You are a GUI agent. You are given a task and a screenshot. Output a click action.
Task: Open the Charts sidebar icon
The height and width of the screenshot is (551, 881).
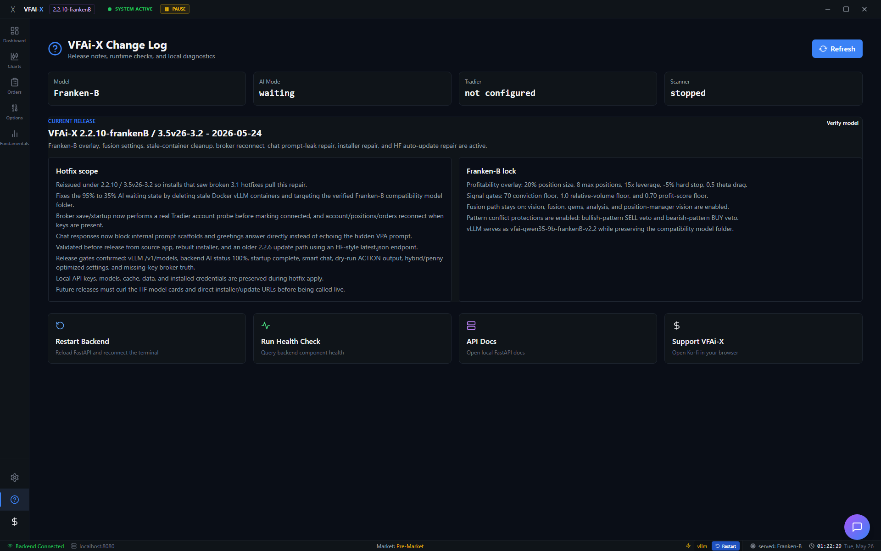[14, 60]
